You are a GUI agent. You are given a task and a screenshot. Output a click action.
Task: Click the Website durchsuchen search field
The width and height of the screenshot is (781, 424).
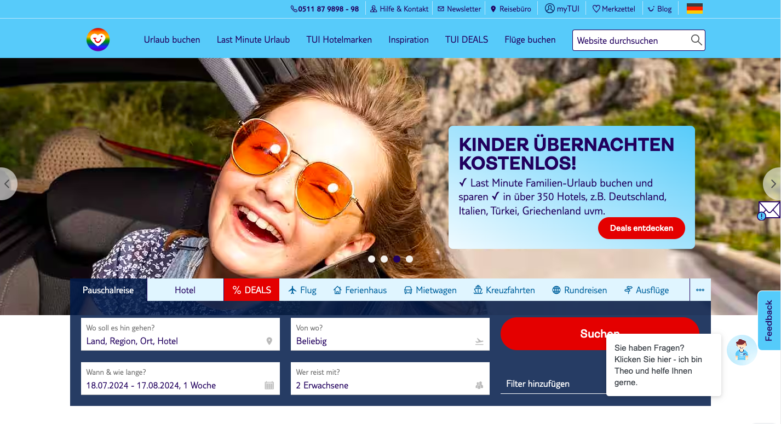click(x=639, y=40)
